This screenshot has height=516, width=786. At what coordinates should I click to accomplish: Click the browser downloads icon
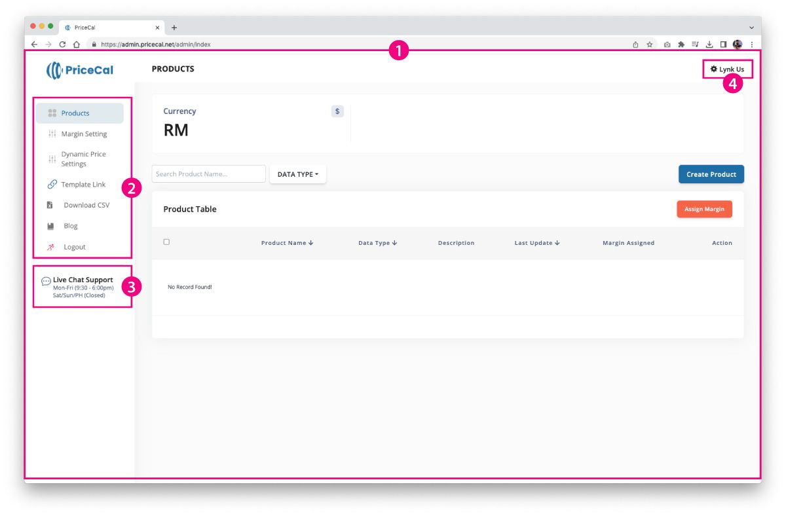tap(709, 45)
